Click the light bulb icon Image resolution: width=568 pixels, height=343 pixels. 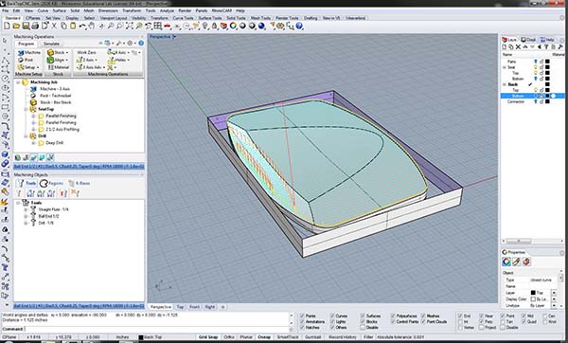[205, 26]
